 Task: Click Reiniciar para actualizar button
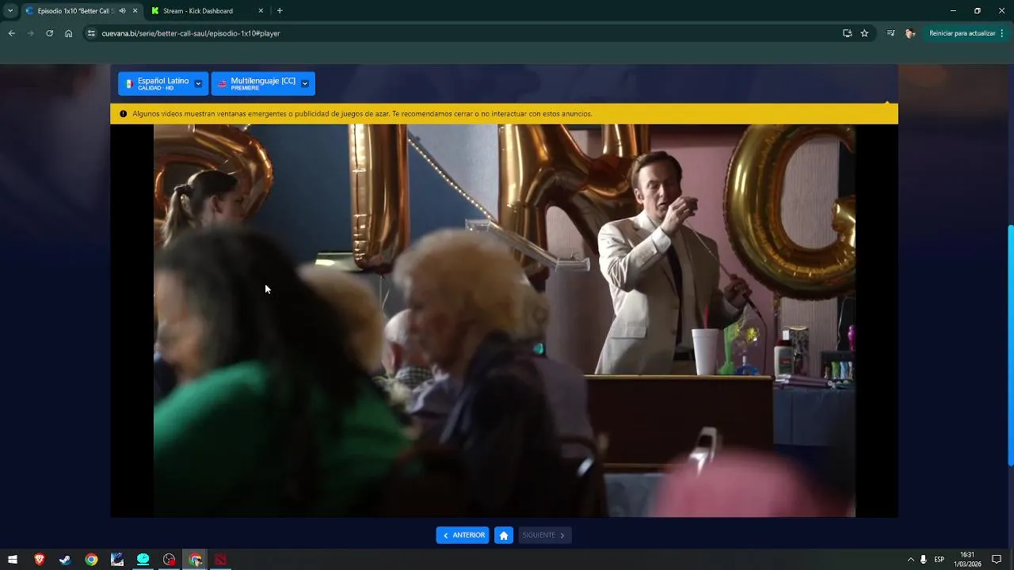click(x=962, y=33)
